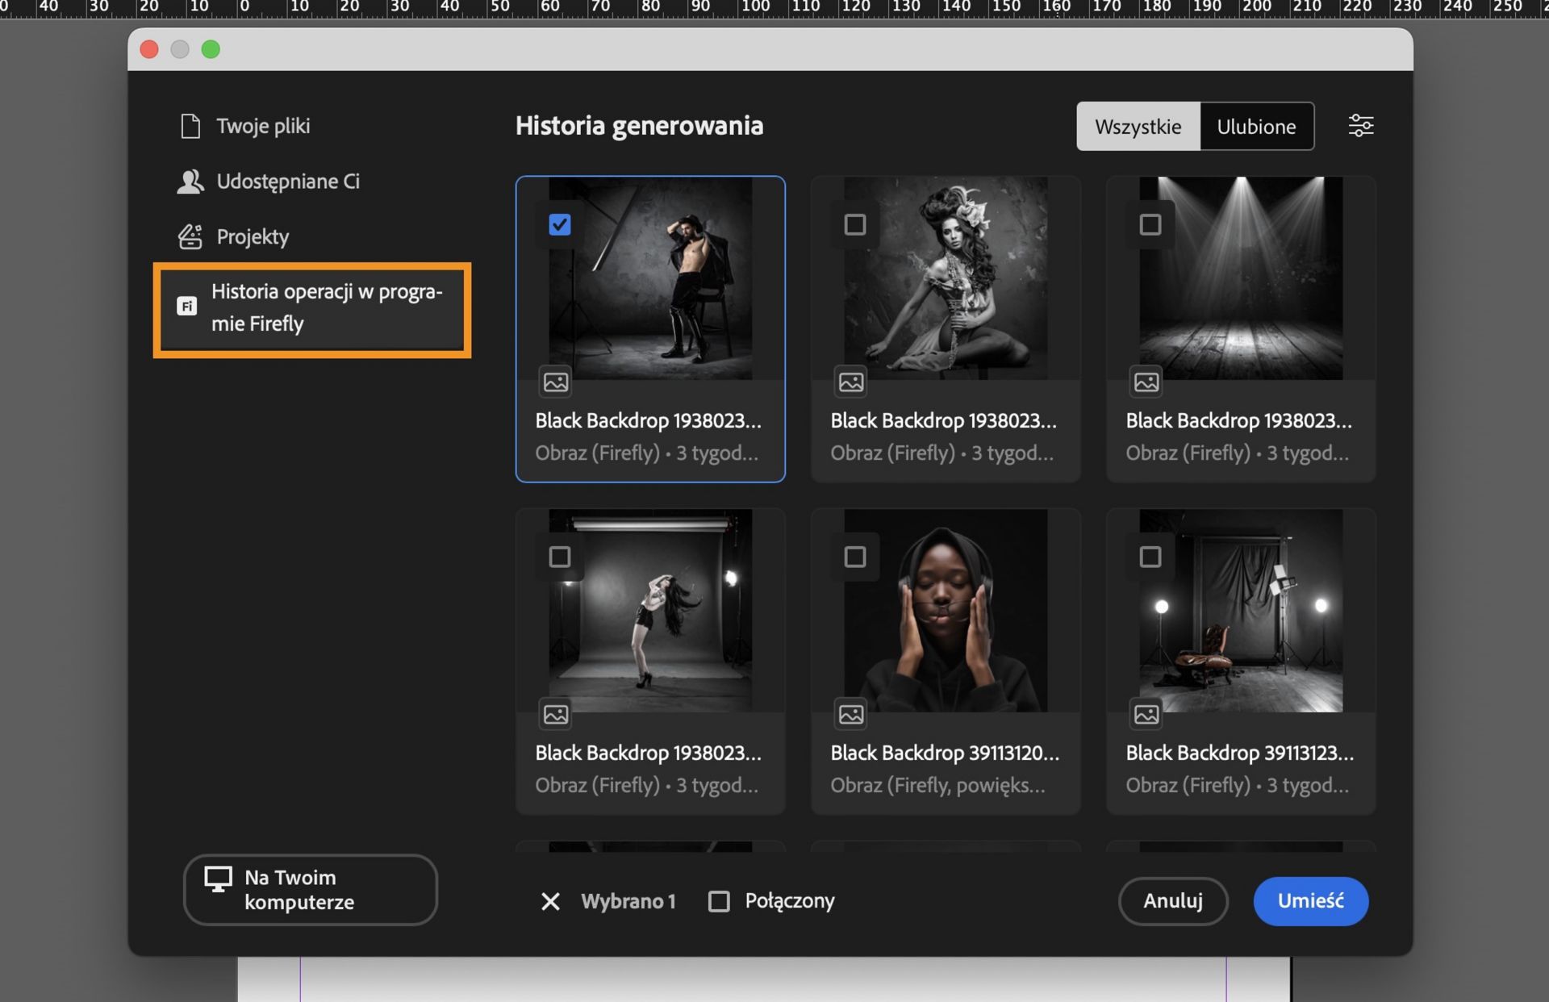
Task: Enable the Połączony checkbox
Action: [x=719, y=901]
